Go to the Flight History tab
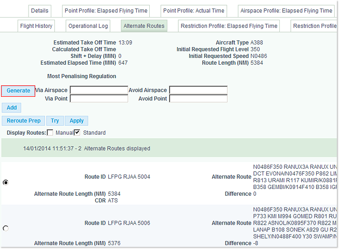This screenshot has width=341, height=251. (36, 26)
